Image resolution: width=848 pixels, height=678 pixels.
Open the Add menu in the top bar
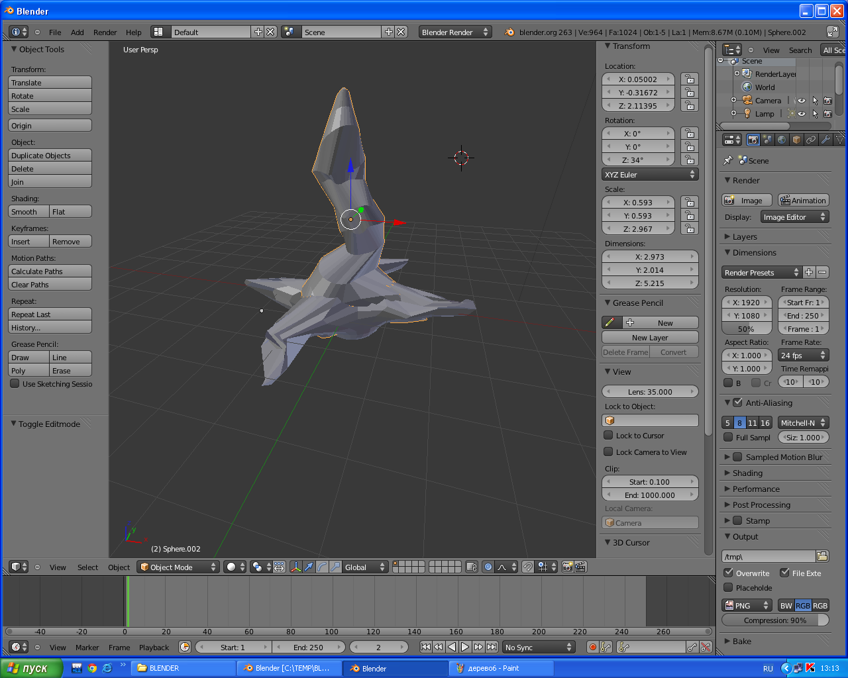[x=78, y=32]
